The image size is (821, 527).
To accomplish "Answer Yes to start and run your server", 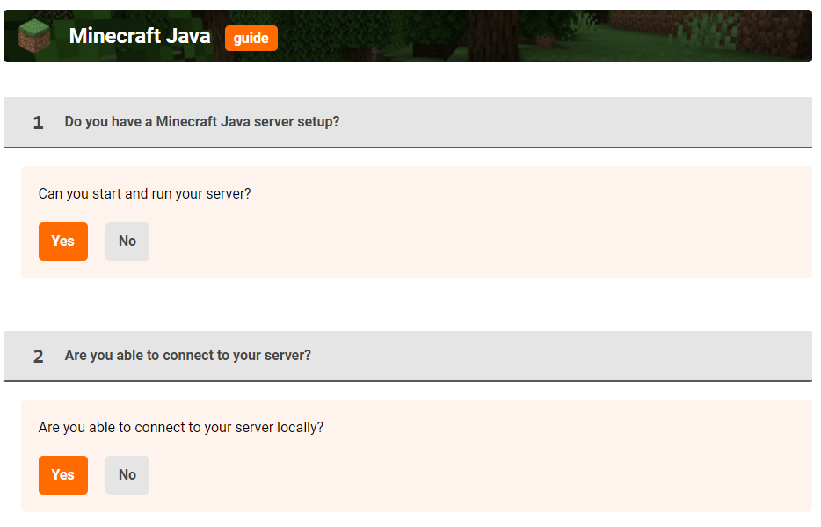I will (x=62, y=242).
